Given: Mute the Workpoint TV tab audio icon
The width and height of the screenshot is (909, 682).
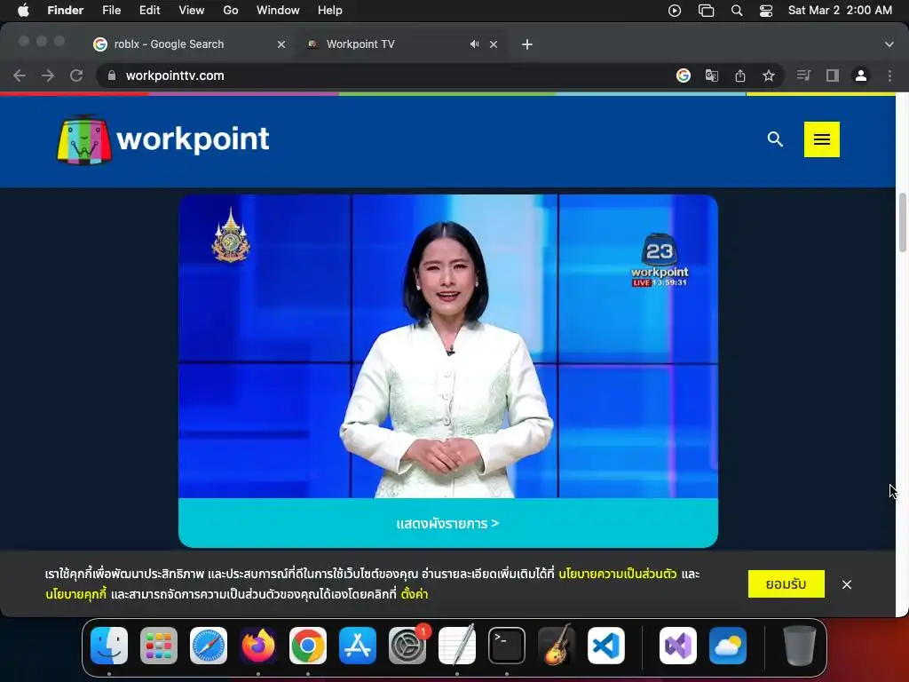Looking at the screenshot, I should point(474,44).
